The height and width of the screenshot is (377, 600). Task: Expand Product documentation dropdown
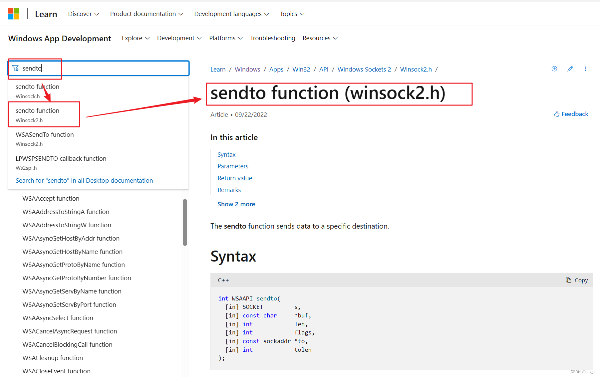coord(147,14)
